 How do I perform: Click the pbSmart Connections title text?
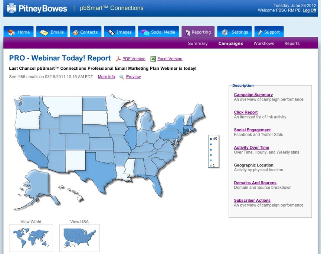[112, 8]
